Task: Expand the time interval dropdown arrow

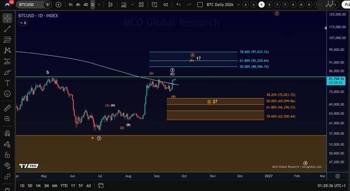Action: click(99, 5)
